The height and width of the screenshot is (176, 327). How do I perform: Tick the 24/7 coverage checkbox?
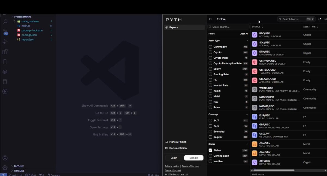[210, 121]
